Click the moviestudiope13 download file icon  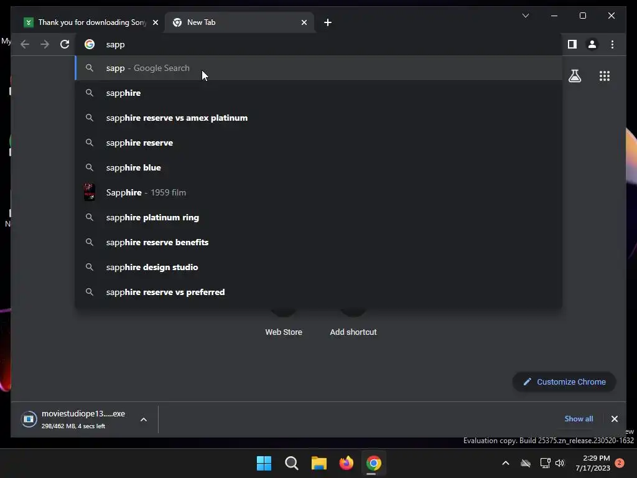pyautogui.click(x=29, y=419)
